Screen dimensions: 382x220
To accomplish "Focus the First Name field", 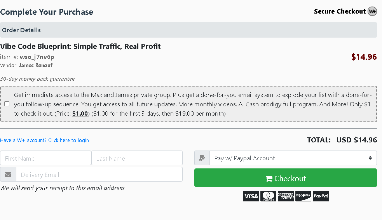I will pos(46,158).
